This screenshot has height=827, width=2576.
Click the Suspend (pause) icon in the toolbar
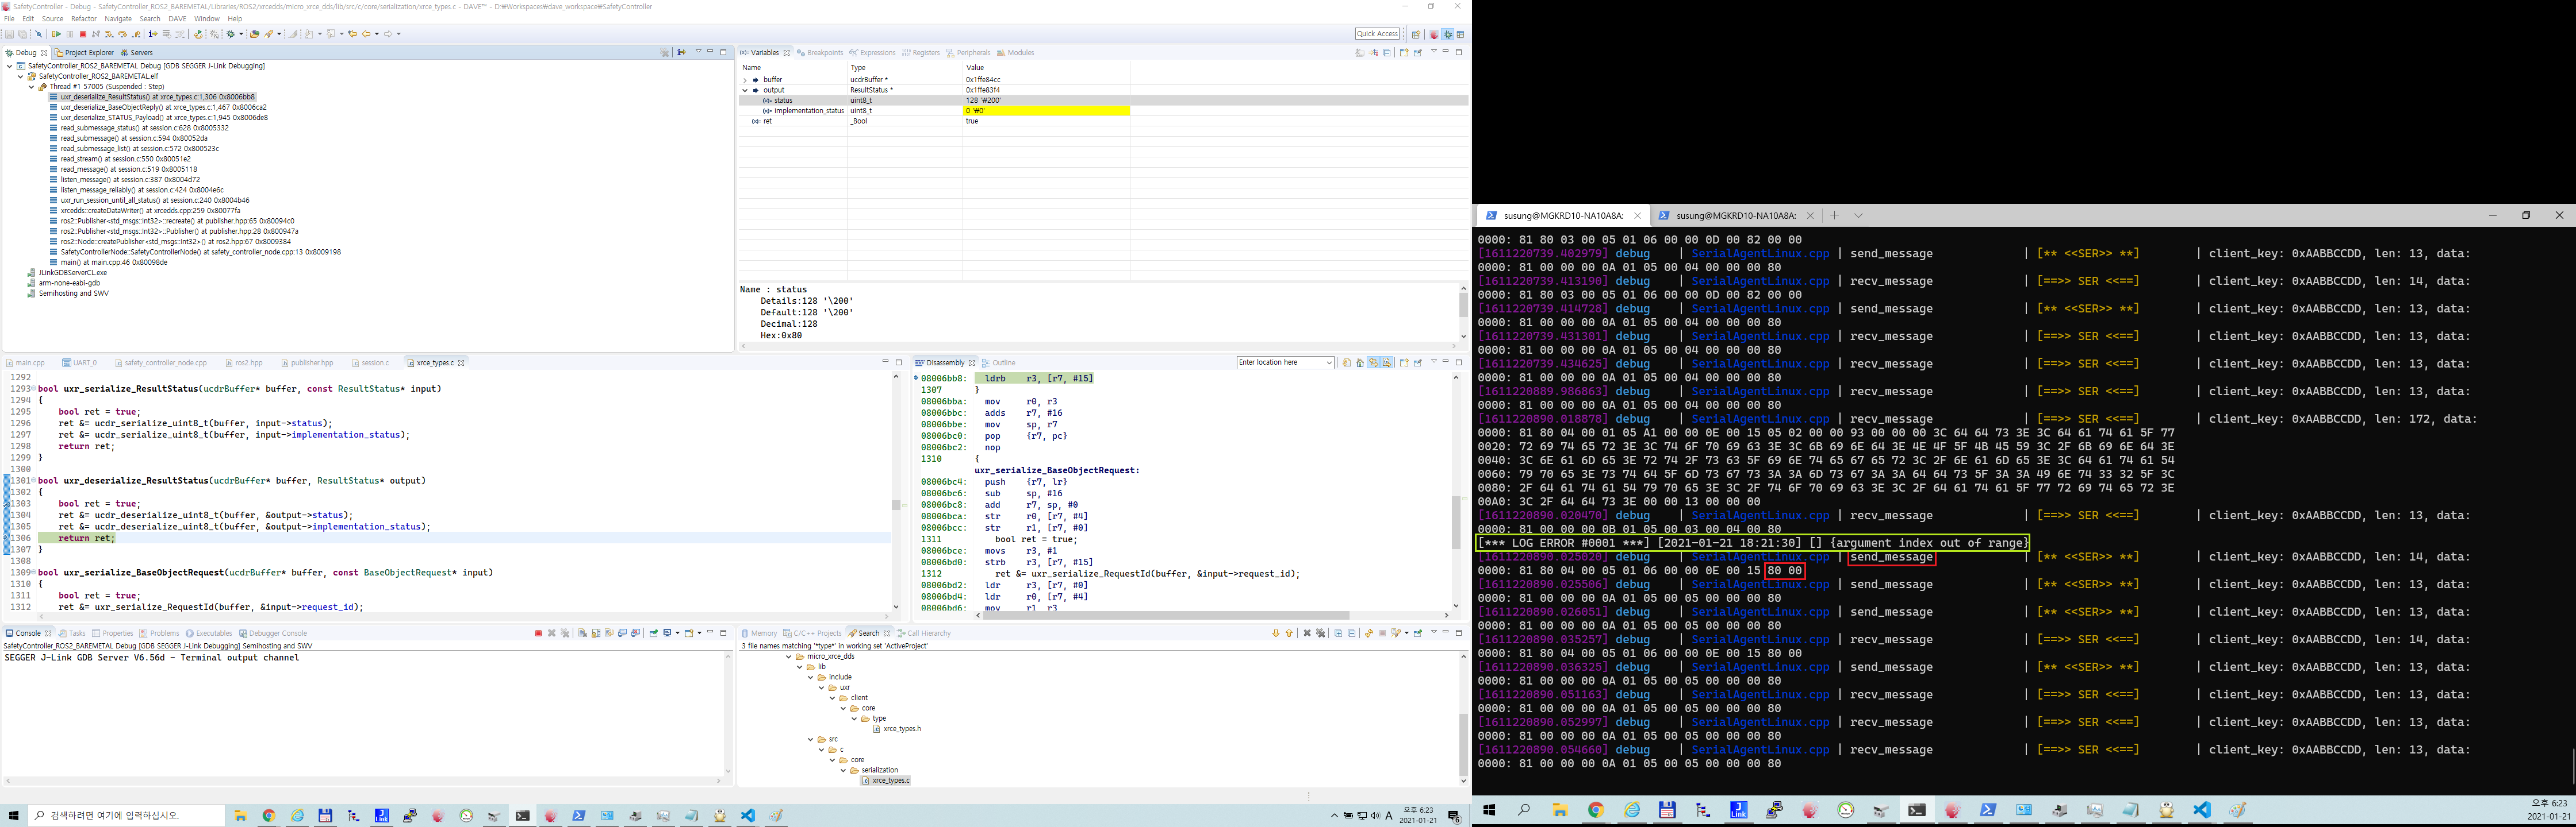tap(70, 34)
